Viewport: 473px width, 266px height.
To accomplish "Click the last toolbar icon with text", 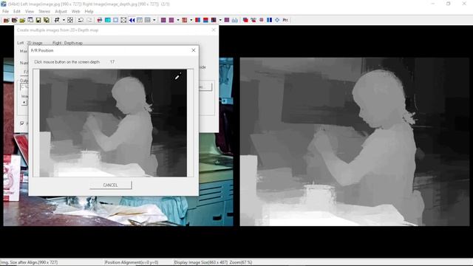I will tap(285, 20).
